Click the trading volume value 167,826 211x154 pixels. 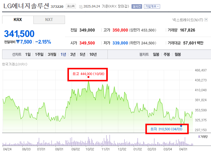click(x=188, y=30)
